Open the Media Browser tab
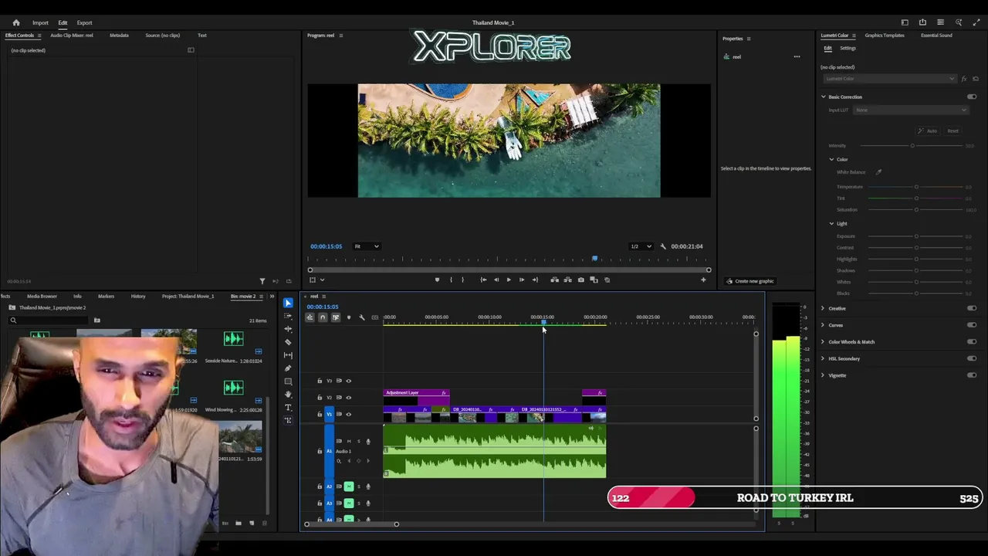Viewport: 988px width, 556px height. (x=42, y=297)
